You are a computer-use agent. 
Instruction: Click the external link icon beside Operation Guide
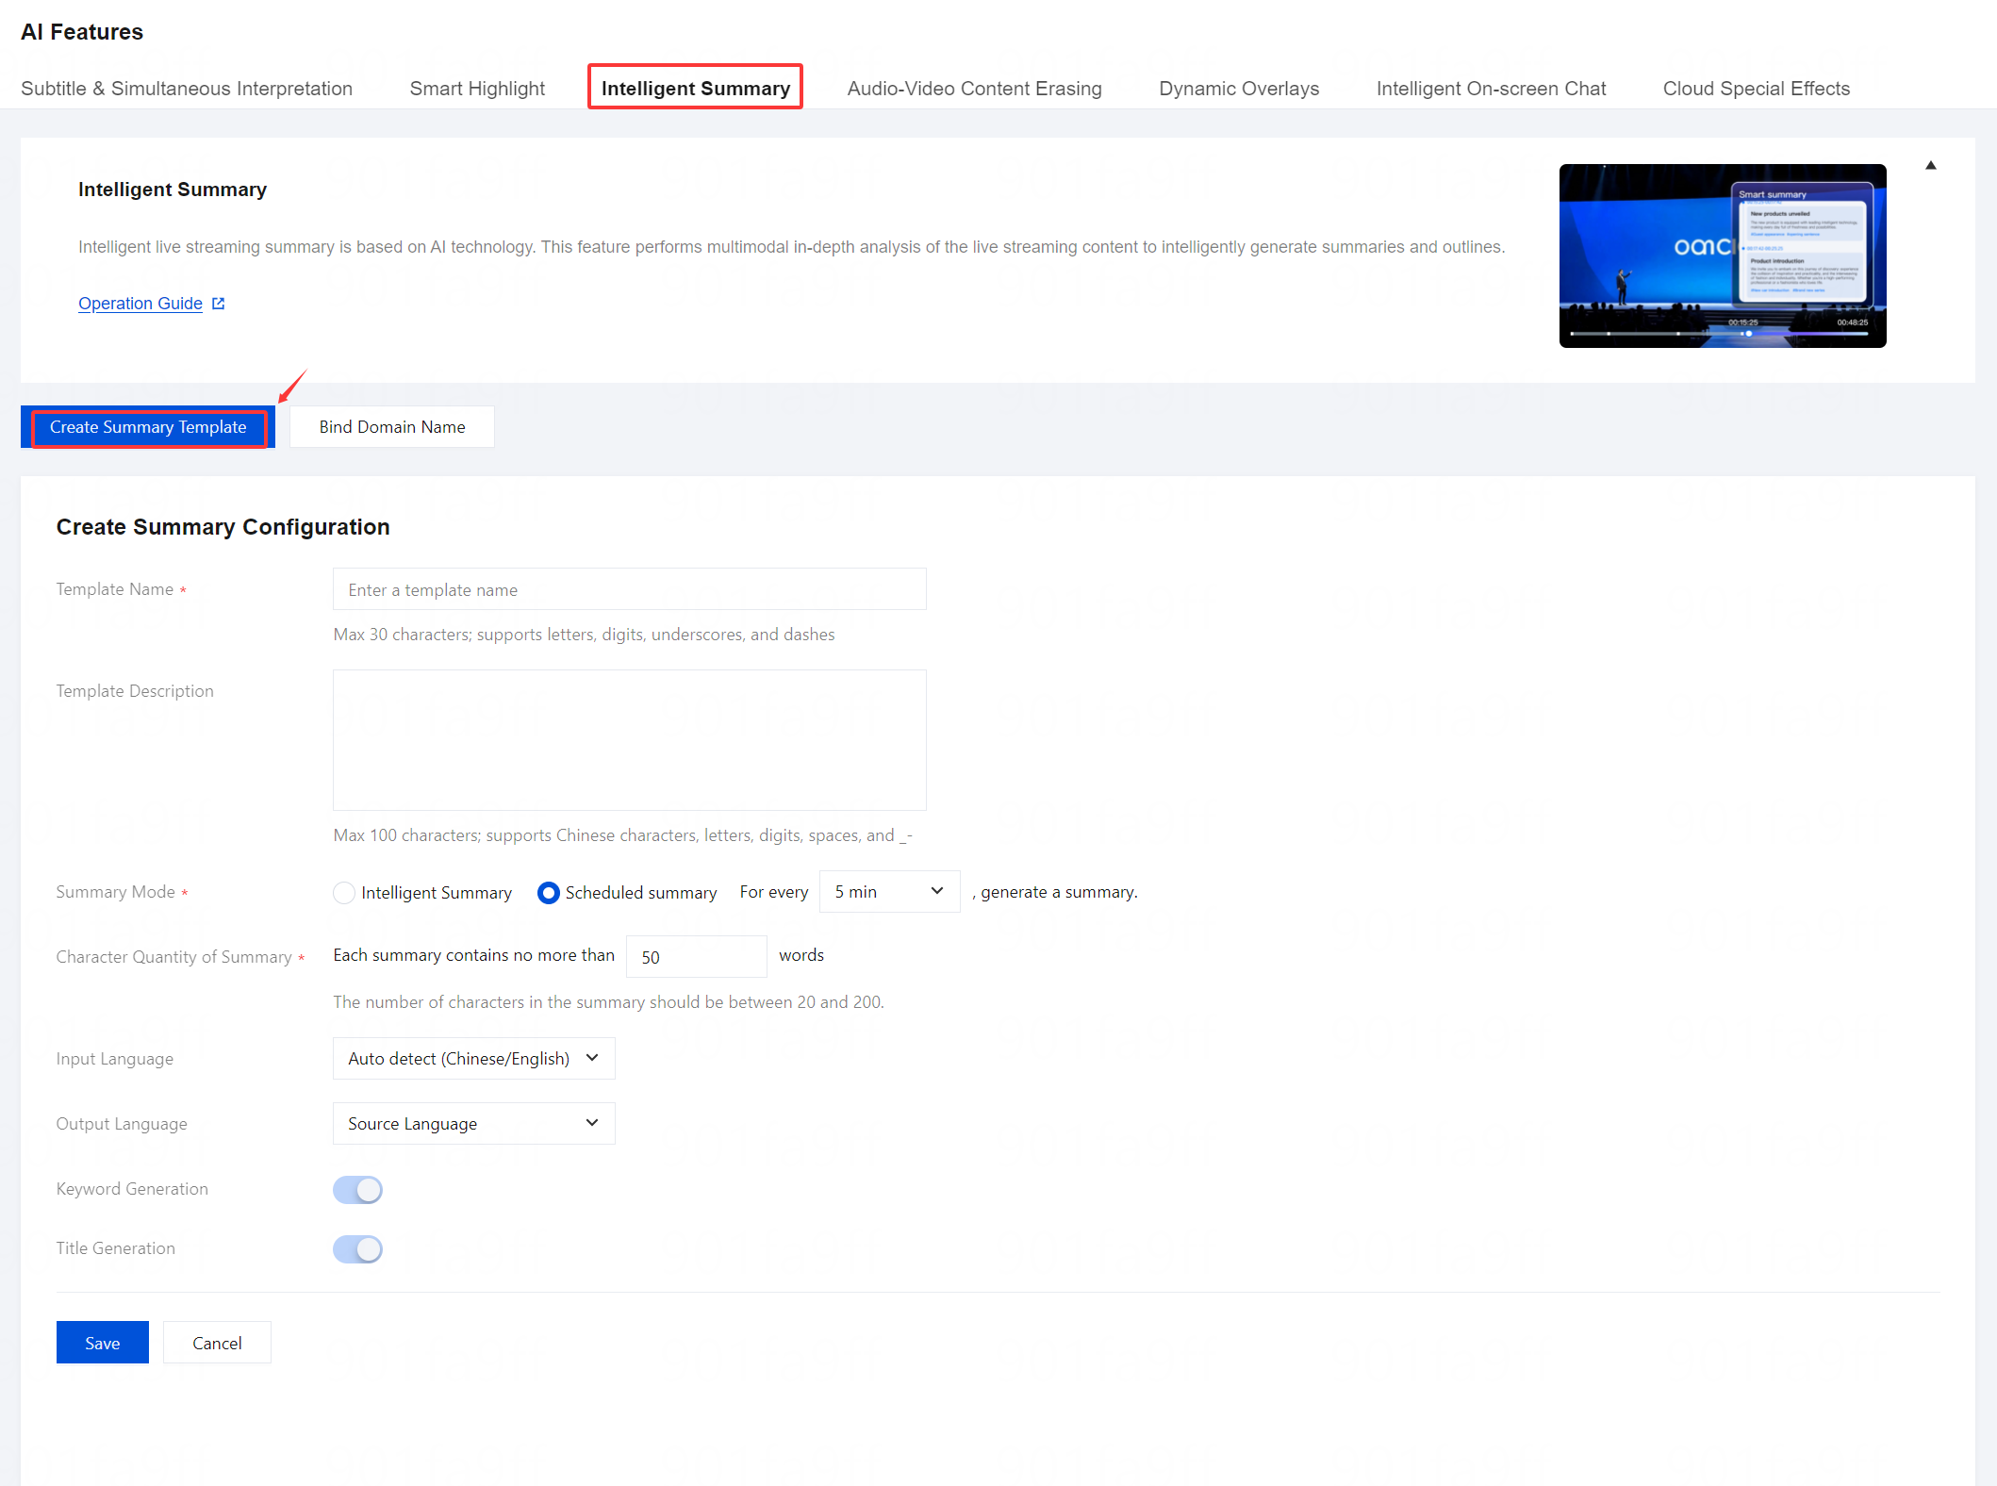click(219, 304)
